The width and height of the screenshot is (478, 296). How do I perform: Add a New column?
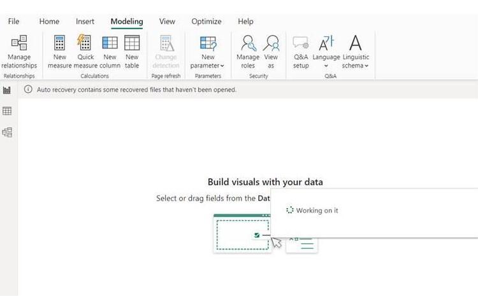pos(110,52)
